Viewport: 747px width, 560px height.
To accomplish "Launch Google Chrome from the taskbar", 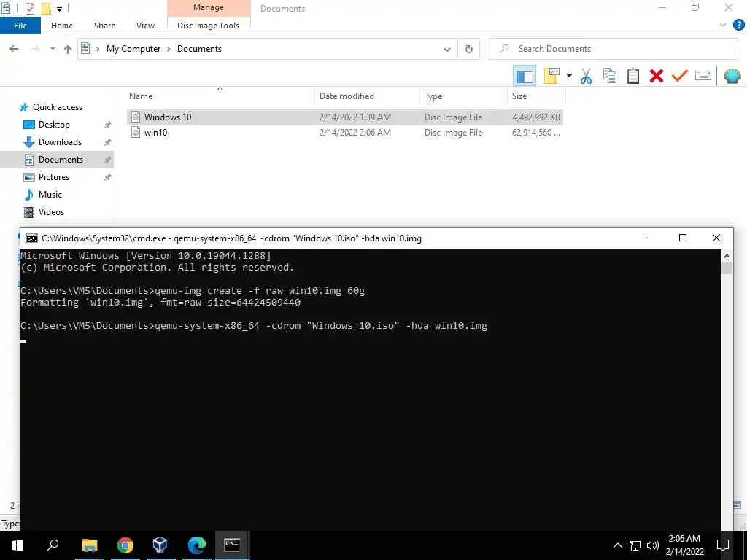I will coord(125,545).
